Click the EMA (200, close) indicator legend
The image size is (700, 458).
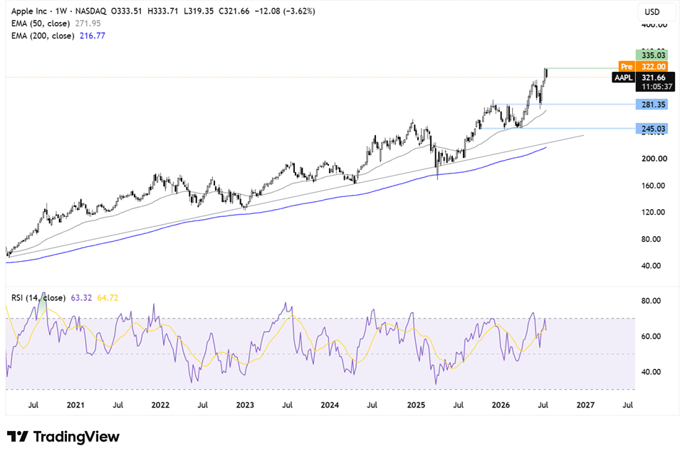click(x=43, y=36)
